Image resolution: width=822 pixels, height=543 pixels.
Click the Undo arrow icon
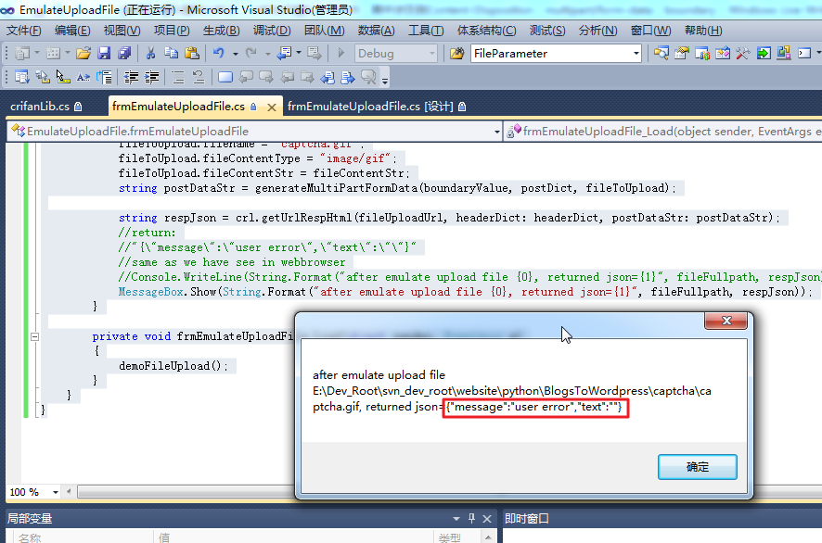click(219, 54)
